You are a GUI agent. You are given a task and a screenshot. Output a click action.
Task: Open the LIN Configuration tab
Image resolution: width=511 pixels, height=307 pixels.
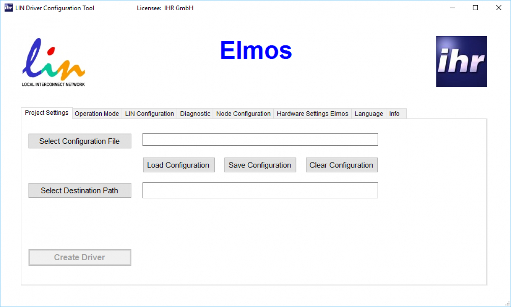point(149,114)
